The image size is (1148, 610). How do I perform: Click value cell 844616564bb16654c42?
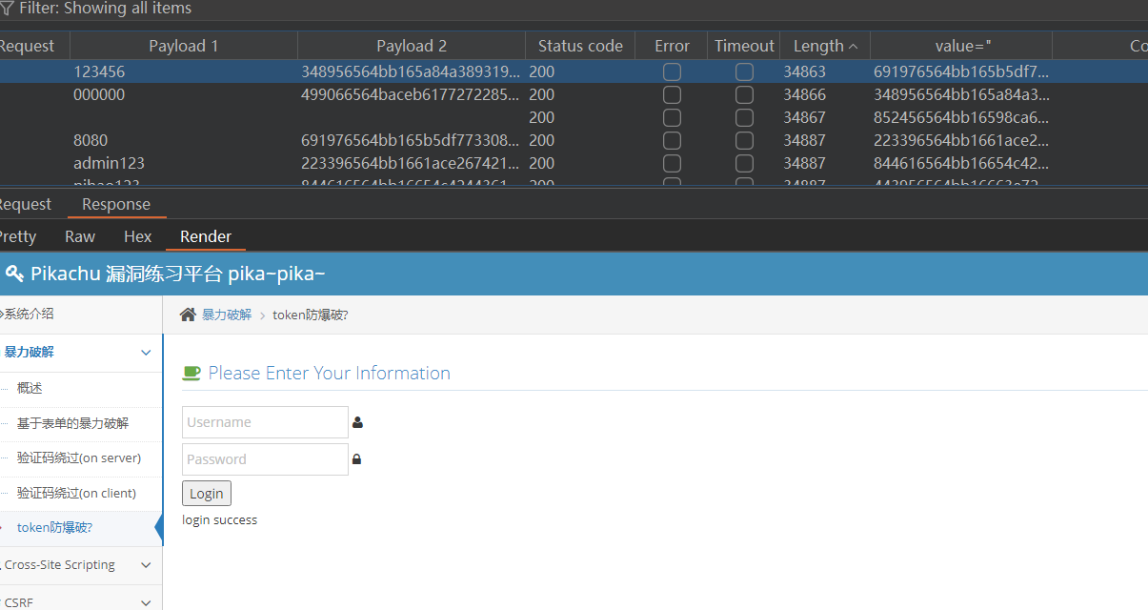(x=961, y=163)
